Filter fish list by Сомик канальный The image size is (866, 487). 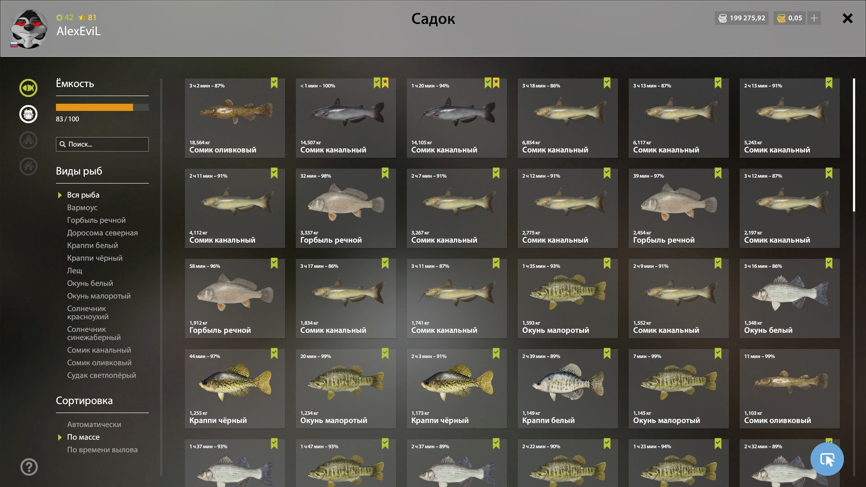(99, 350)
